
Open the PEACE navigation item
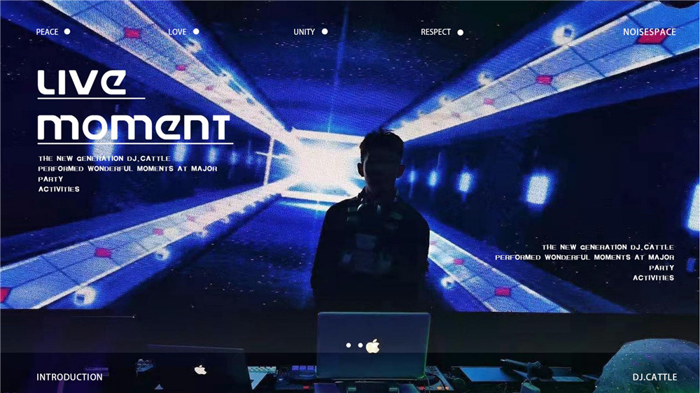point(47,32)
